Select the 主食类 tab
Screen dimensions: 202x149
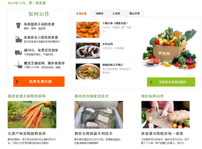pyautogui.click(x=116, y=14)
